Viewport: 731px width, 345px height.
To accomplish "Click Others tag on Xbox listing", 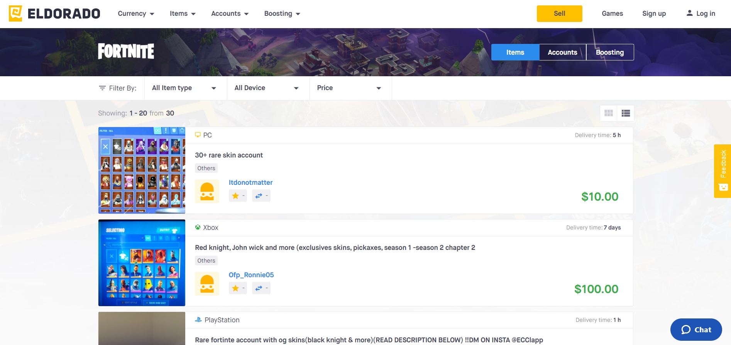I will 206,261.
